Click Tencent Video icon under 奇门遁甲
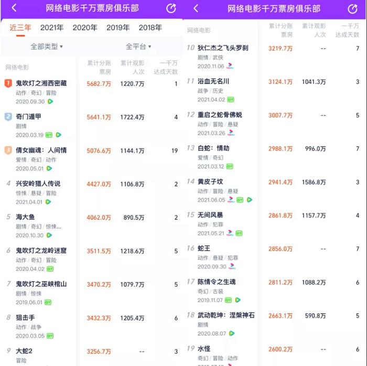367x366 pixels. [59, 135]
